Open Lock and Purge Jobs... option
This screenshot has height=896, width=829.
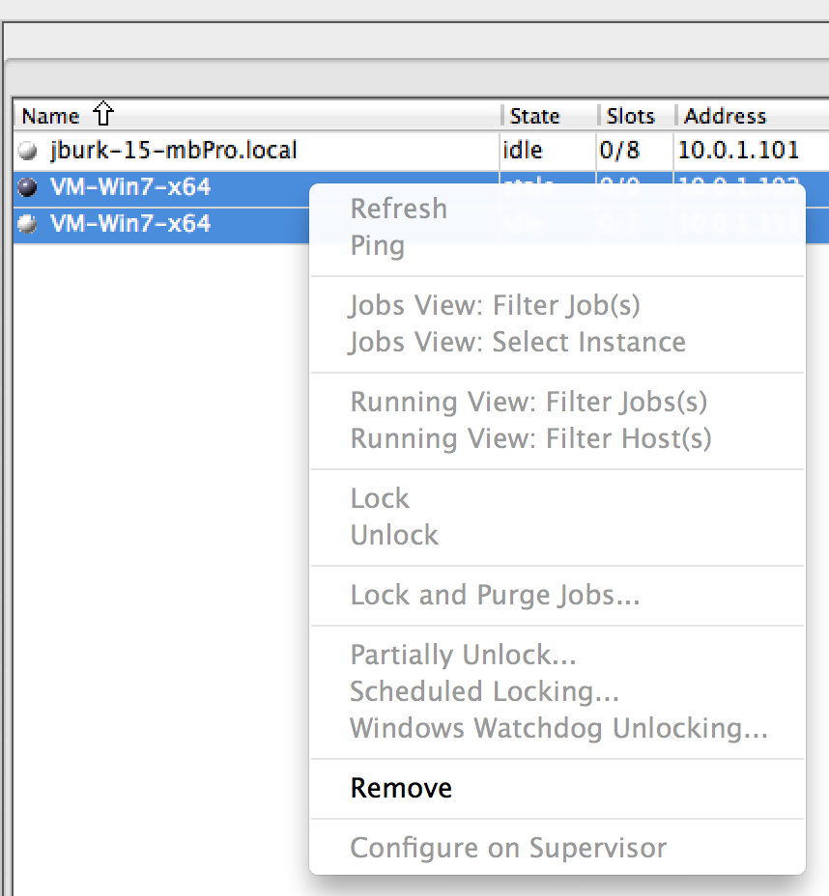(x=495, y=595)
